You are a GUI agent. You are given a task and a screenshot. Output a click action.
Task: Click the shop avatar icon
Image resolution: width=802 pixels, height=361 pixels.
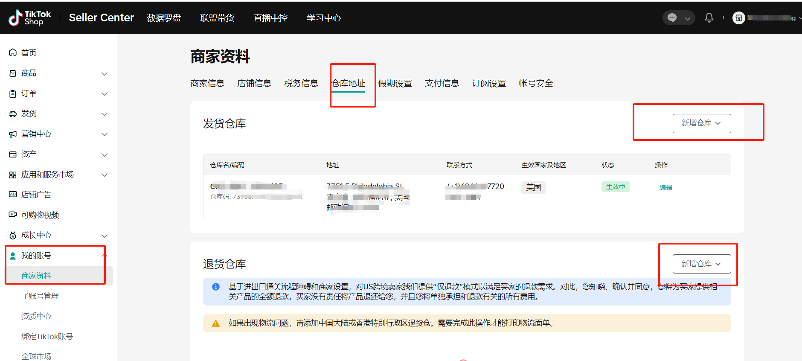(738, 18)
